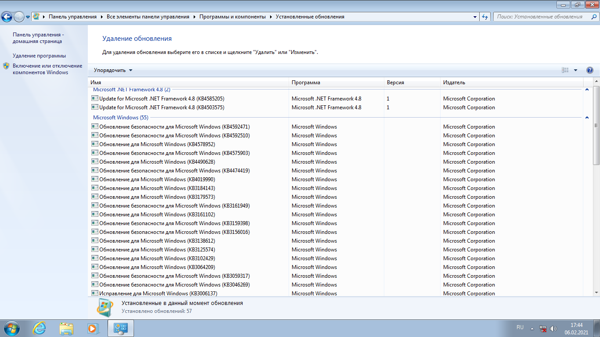Screen dimensions: 600x337
Task: Click the list scrollbar down arrow
Action: [x=596, y=292]
